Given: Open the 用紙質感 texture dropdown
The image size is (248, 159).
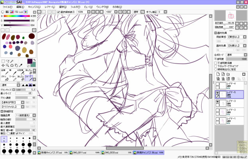Looking at the screenshot, I should coord(245,37).
